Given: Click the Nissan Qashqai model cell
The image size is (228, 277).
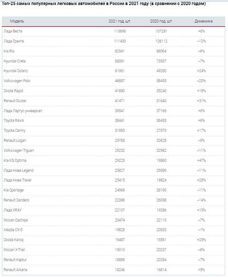Looking at the screenshot, I should click(15, 220).
